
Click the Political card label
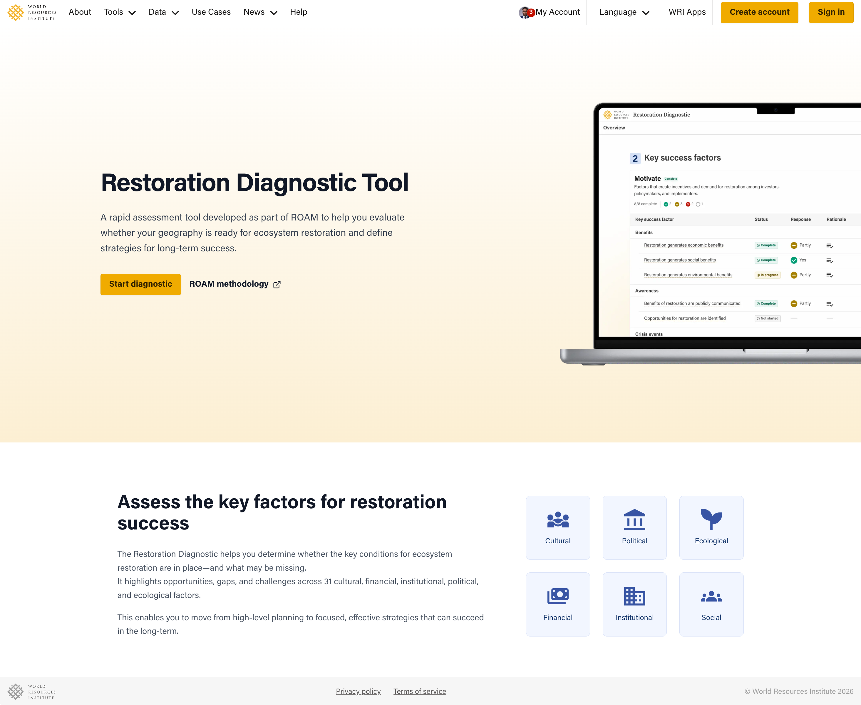point(634,541)
